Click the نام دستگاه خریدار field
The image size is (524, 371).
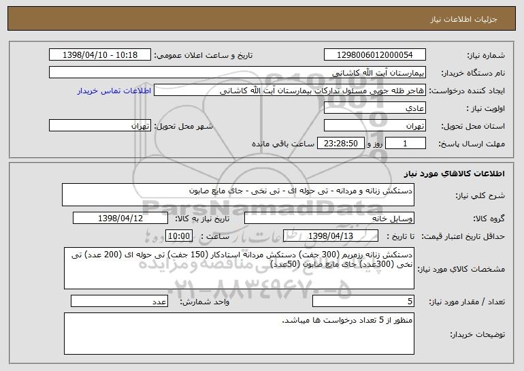coord(238,72)
